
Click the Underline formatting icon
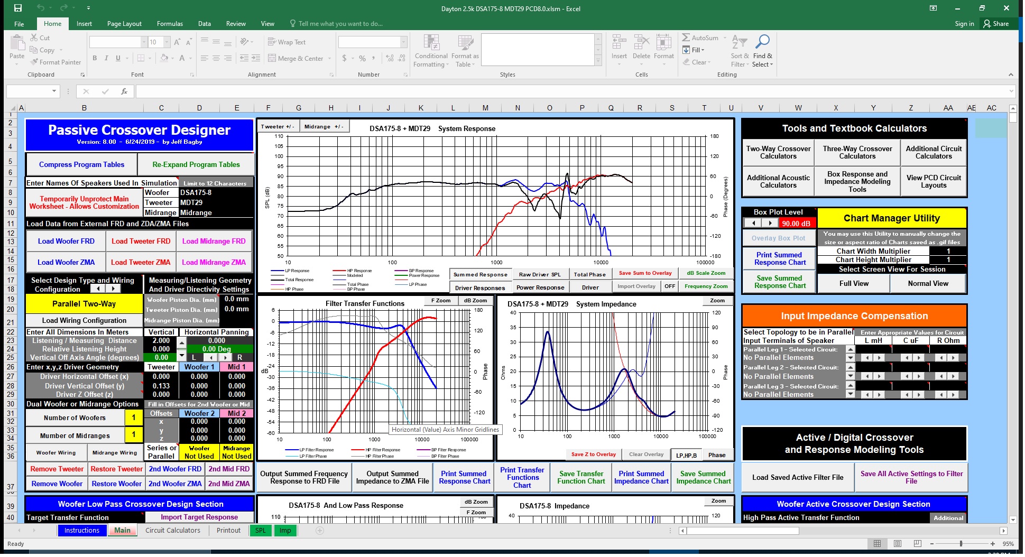[118, 58]
